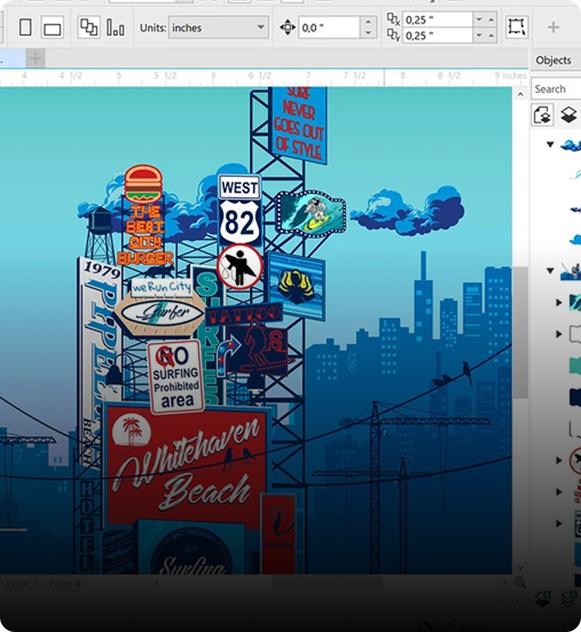Switch to Page 4 tab
The height and width of the screenshot is (632, 581).
64,583
